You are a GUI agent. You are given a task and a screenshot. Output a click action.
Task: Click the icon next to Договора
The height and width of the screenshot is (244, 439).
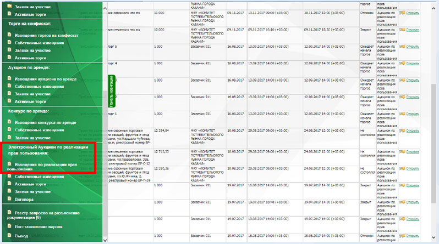point(9,200)
